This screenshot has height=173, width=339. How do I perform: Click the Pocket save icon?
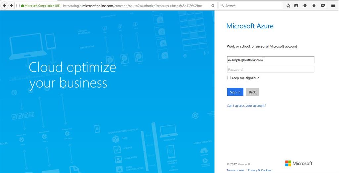[x=323, y=6]
